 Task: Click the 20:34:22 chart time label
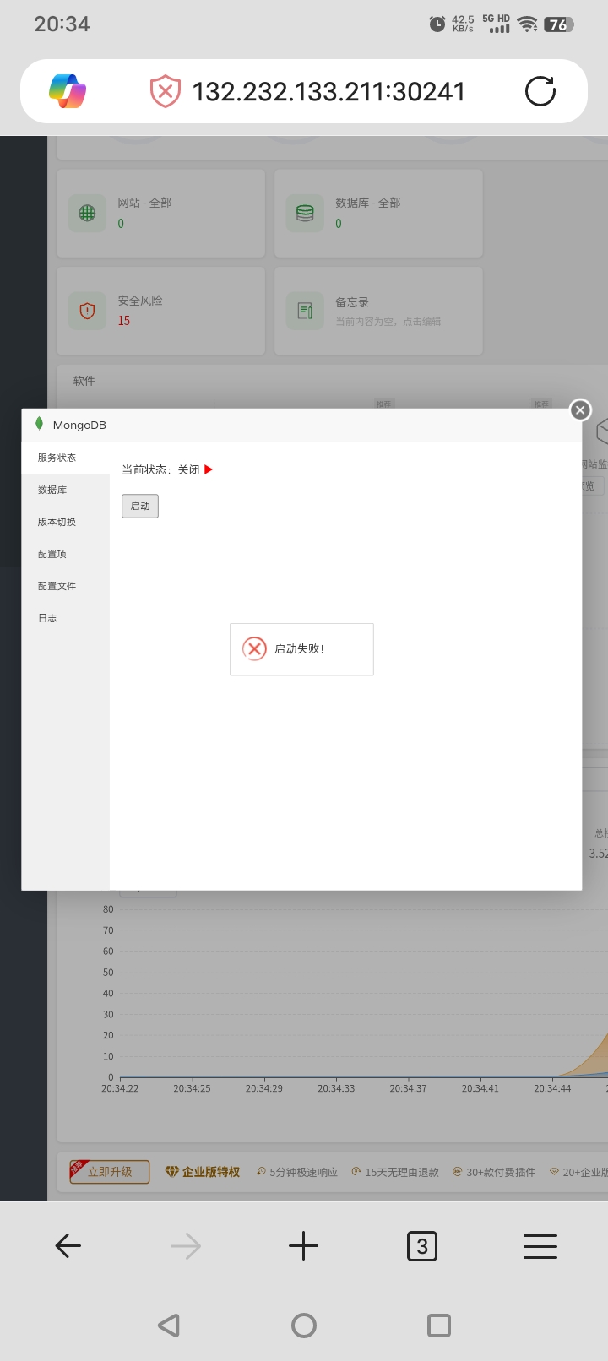(x=120, y=1088)
